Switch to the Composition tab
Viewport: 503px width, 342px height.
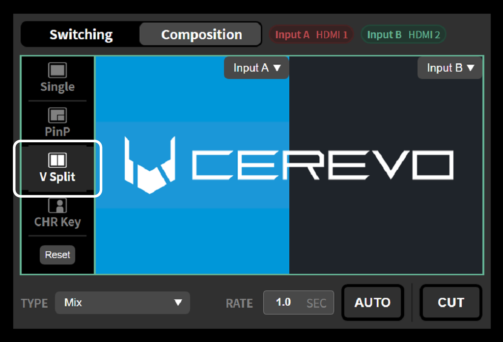point(201,35)
